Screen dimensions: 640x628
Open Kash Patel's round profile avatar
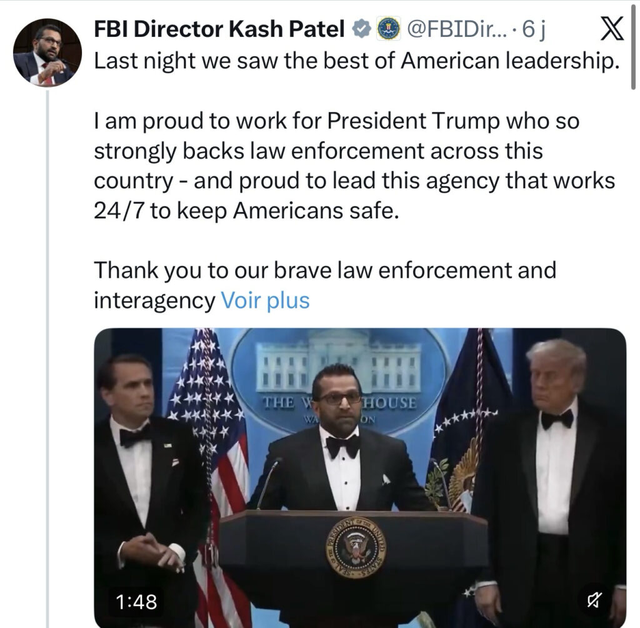pos(47,53)
